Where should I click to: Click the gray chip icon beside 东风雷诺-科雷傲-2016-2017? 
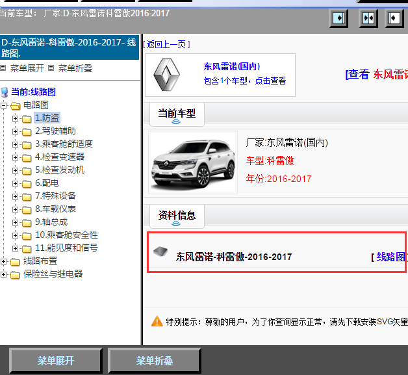coord(160,252)
